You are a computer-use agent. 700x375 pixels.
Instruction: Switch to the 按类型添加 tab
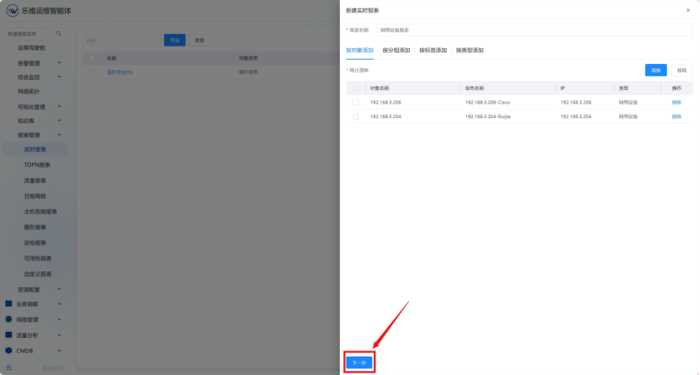click(x=469, y=51)
